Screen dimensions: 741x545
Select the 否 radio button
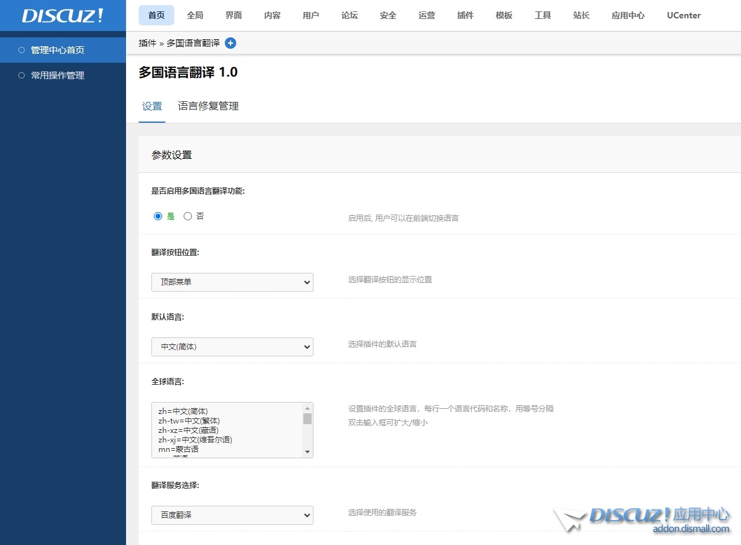(x=187, y=216)
